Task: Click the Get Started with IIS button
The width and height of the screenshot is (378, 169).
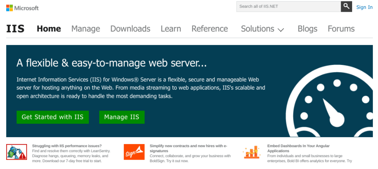Action: point(53,117)
